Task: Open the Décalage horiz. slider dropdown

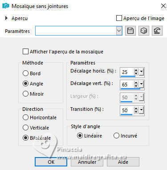Action: (x=141, y=72)
